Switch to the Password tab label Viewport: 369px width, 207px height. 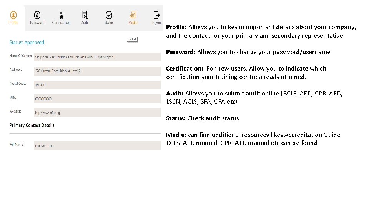37,23
